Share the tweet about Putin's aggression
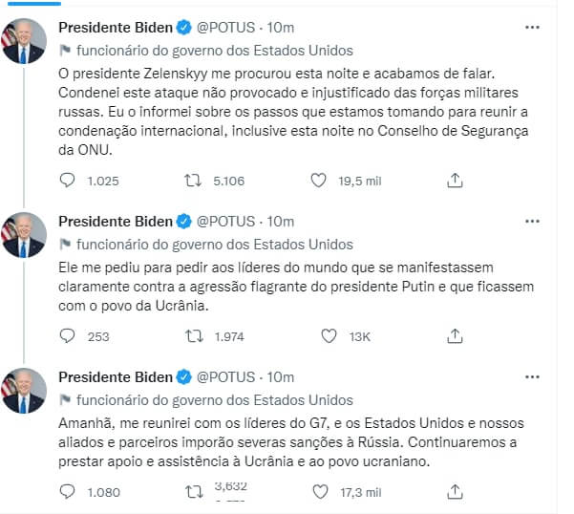Viewport: 574px width, 514px height. point(456,335)
